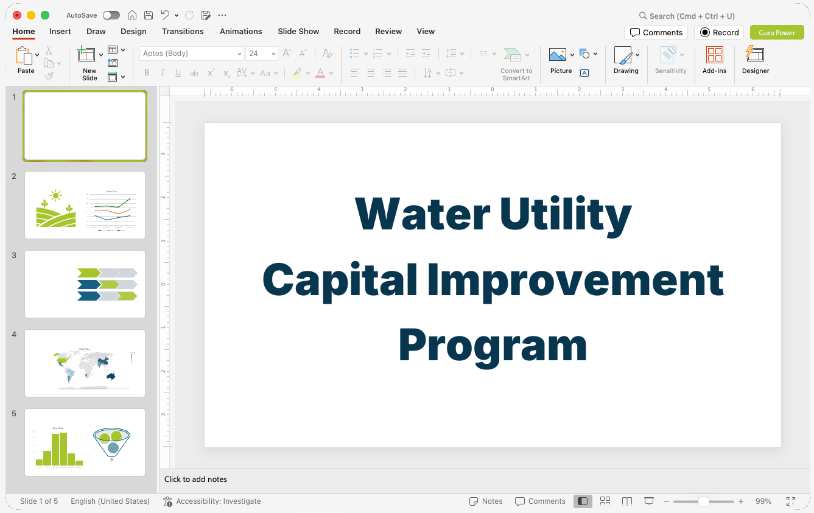The width and height of the screenshot is (814, 513).
Task: Open the Animations tab
Action: [241, 31]
